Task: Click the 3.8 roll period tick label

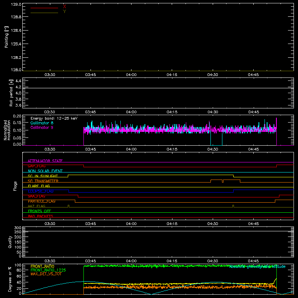Action: [18, 99]
